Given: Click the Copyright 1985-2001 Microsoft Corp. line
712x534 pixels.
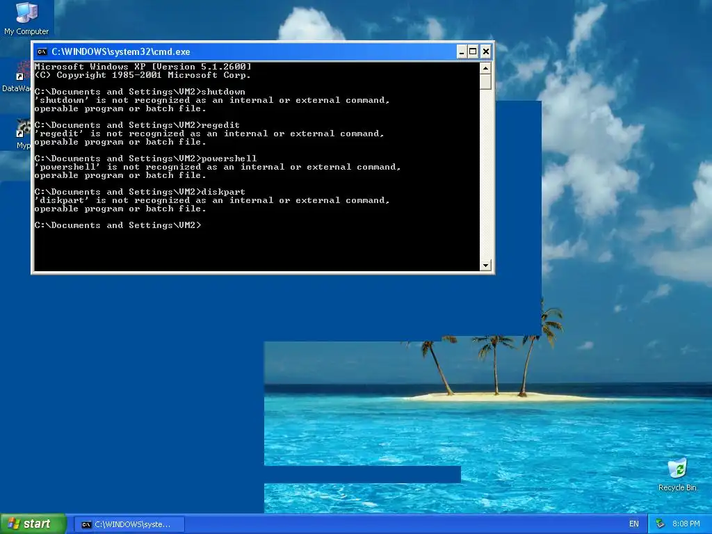Looking at the screenshot, I should tap(143, 75).
